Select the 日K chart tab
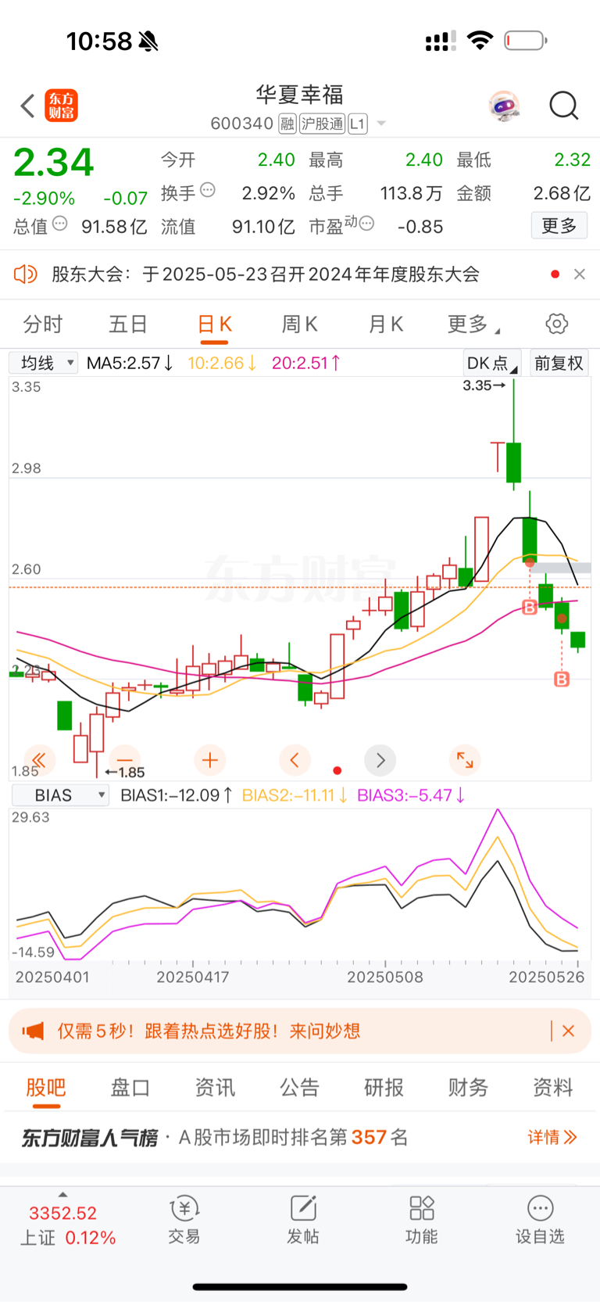This screenshot has width=600, height=1302. 215,324
